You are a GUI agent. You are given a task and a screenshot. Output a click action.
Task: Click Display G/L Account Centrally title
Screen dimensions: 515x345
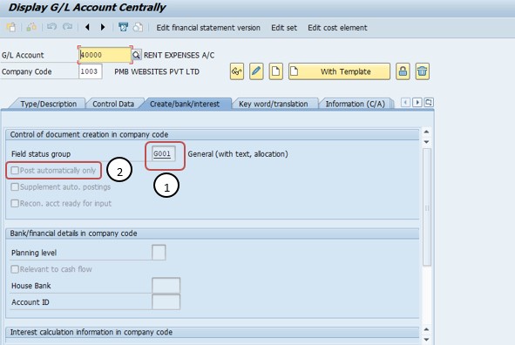click(87, 7)
